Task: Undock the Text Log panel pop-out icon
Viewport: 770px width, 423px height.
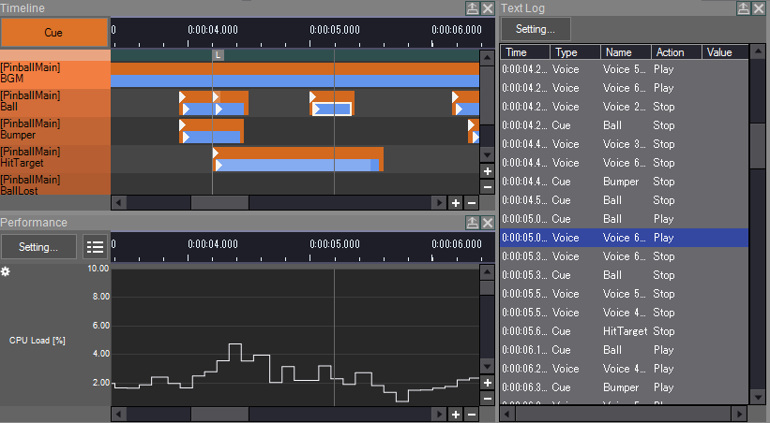Action: (744, 8)
